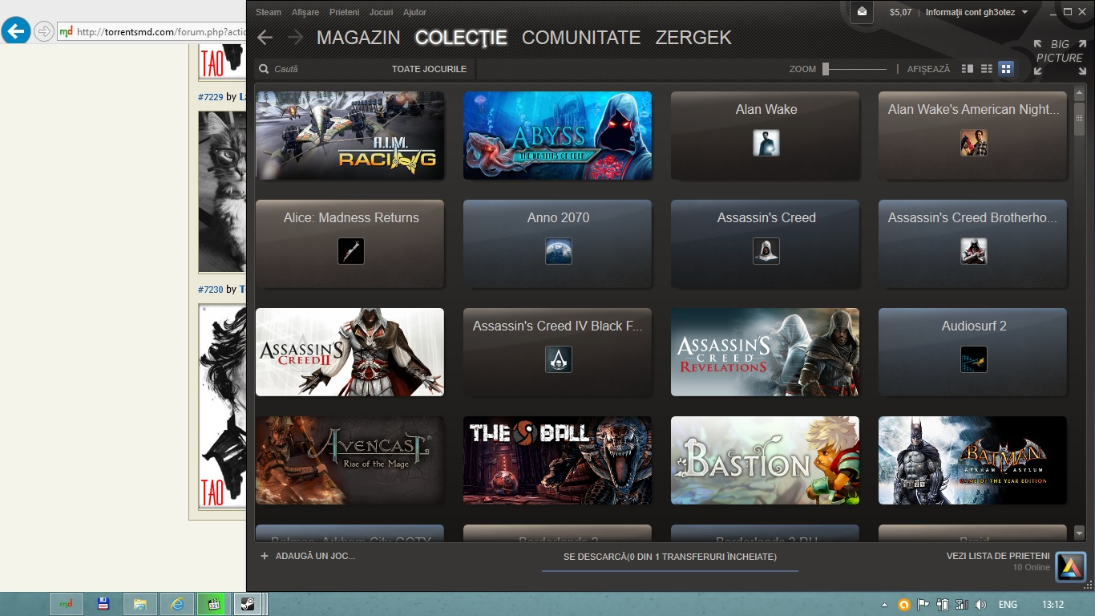The image size is (1095, 616).
Task: Open forum post #7229 link
Action: 210,97
